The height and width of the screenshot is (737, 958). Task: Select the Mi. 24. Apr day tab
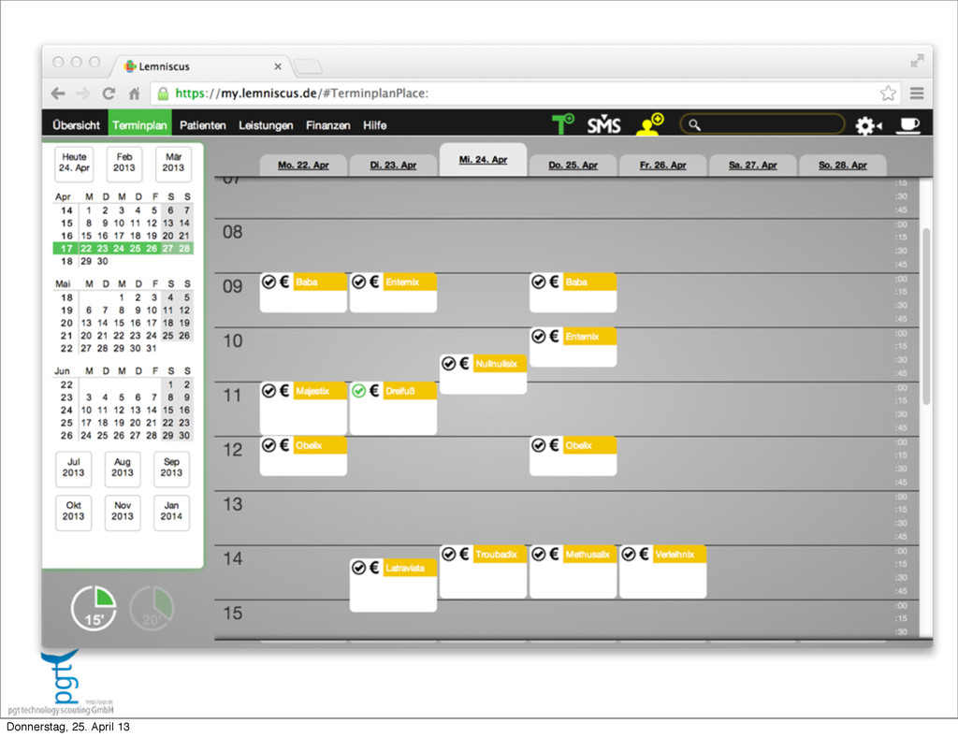[484, 159]
